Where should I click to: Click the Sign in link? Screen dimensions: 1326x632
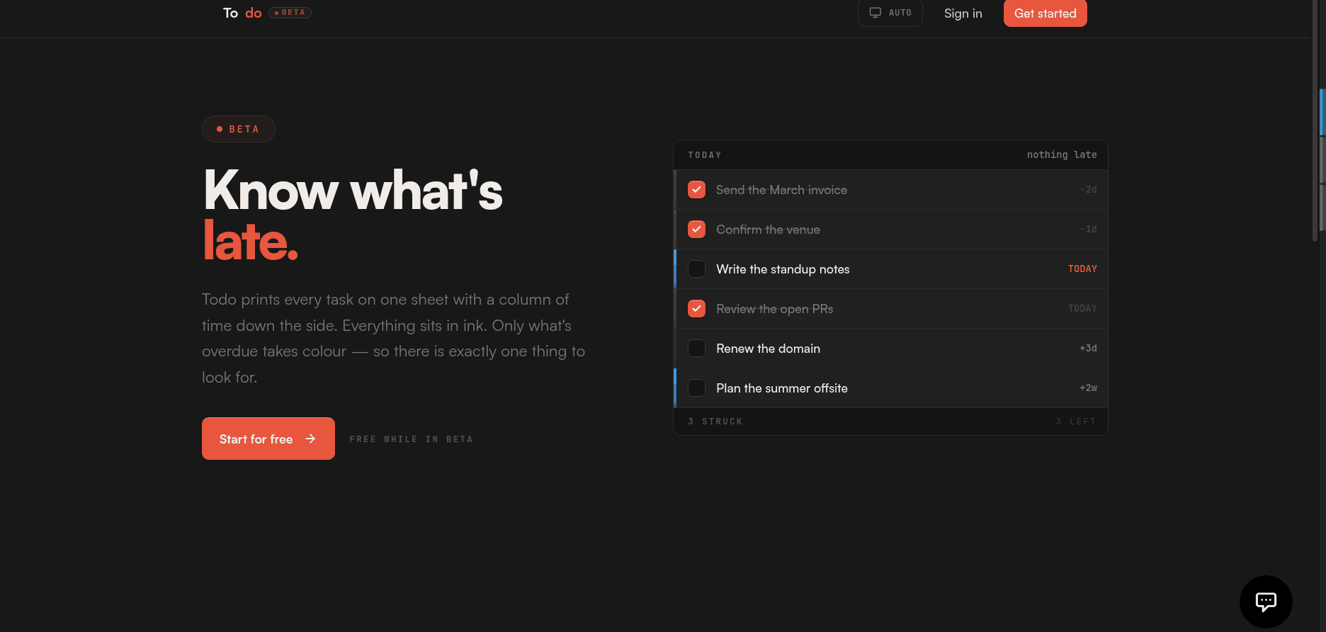pos(963,13)
